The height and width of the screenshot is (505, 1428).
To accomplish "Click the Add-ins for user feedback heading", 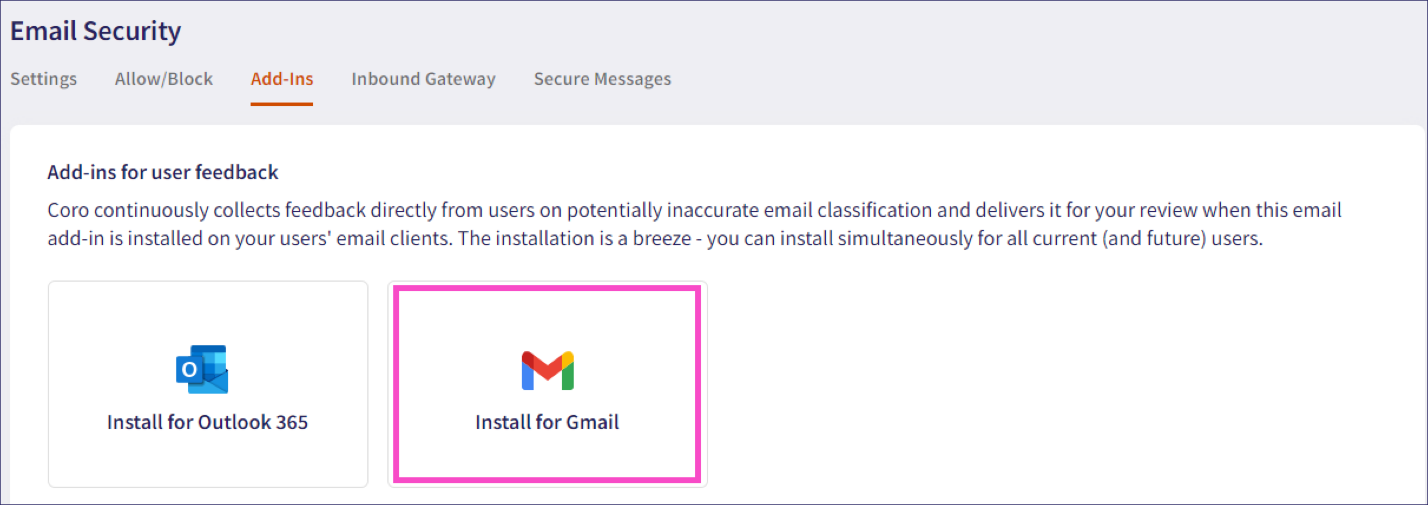I will 163,172.
